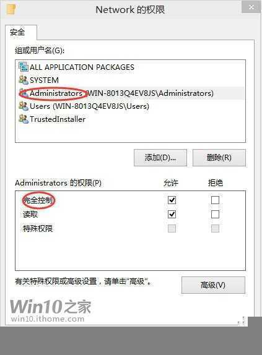Open advanced settings with 高级(V)
The width and height of the screenshot is (262, 355).
point(213,285)
